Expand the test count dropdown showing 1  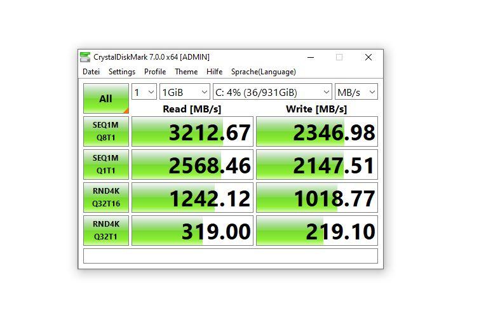pyautogui.click(x=144, y=92)
